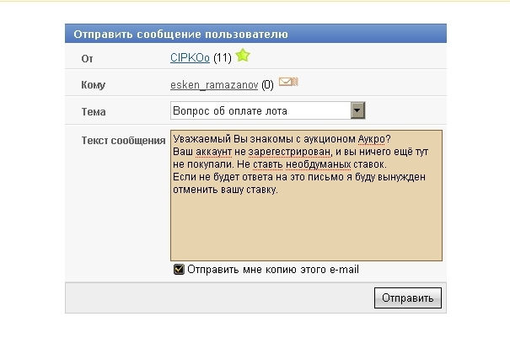Select the 'Вопрос об оплате лота' combo box
Image resolution: width=510 pixels, height=338 pixels.
click(268, 110)
